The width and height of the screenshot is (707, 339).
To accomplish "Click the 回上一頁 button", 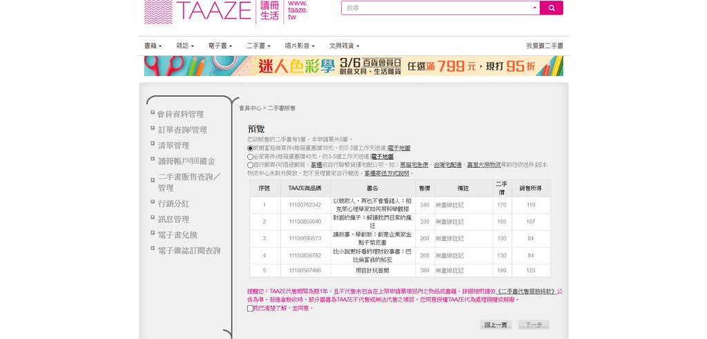I will [496, 325].
